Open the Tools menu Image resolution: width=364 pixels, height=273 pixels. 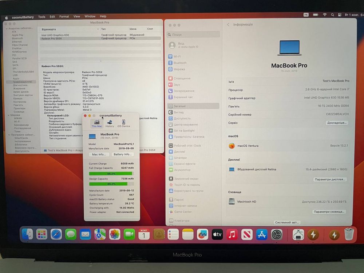pyautogui.click(x=41, y=17)
